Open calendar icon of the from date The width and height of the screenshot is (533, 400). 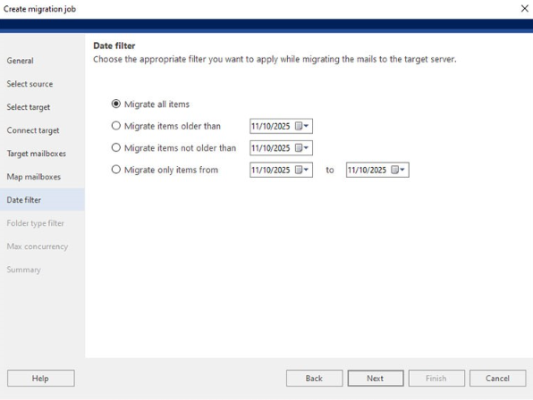tap(301, 170)
